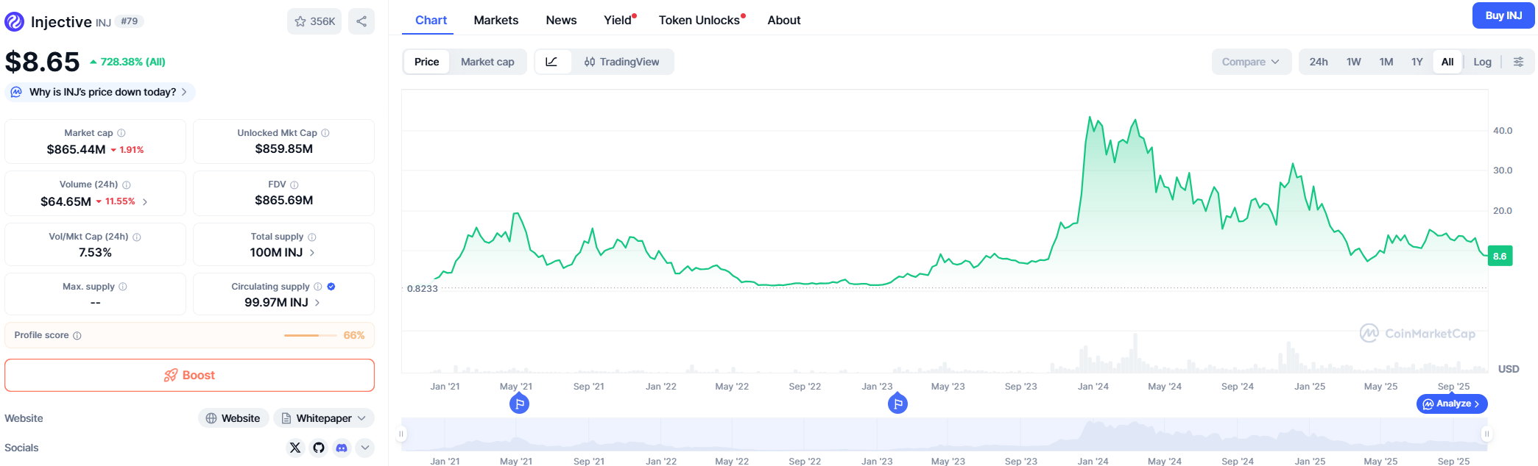Expand more socials chevron
Screen dimensions: 1538x466
365,448
